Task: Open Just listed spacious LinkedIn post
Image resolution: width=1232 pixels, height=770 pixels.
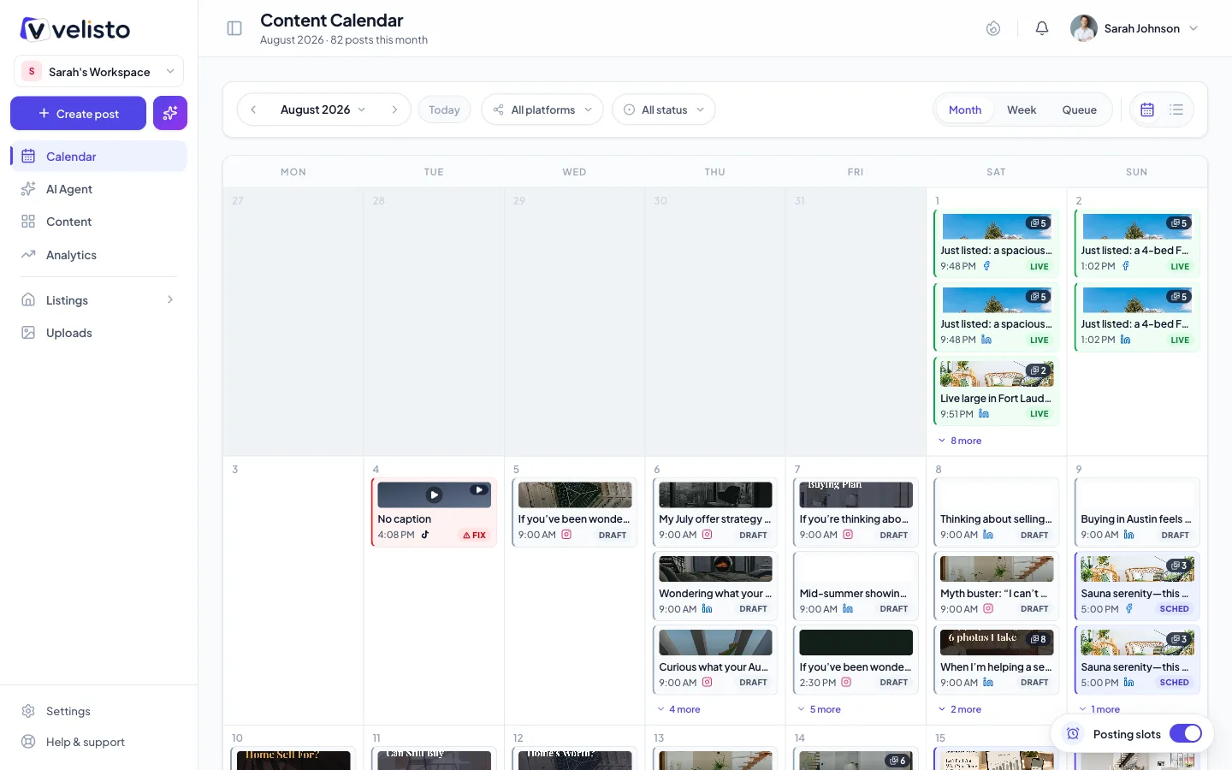Action: coord(996,317)
